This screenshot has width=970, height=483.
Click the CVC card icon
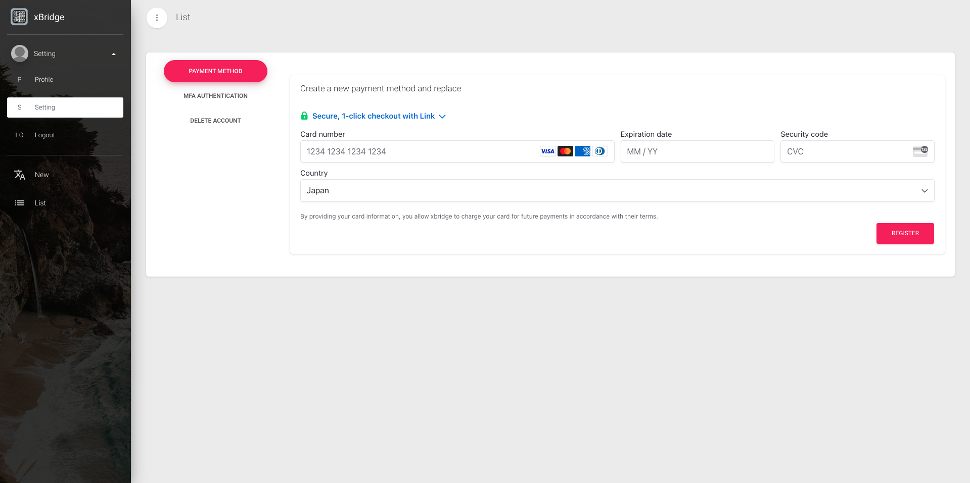[x=920, y=151]
